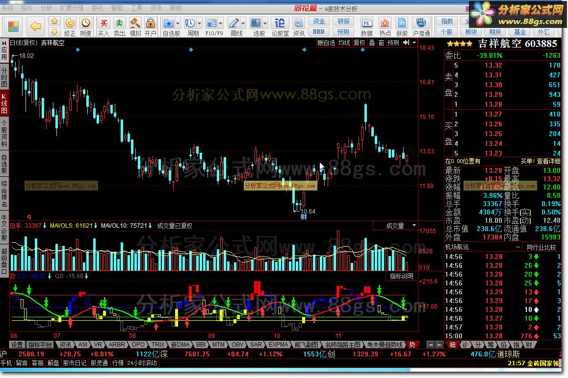
Task: Toggle the 指数 index view button
Action: (447, 22)
